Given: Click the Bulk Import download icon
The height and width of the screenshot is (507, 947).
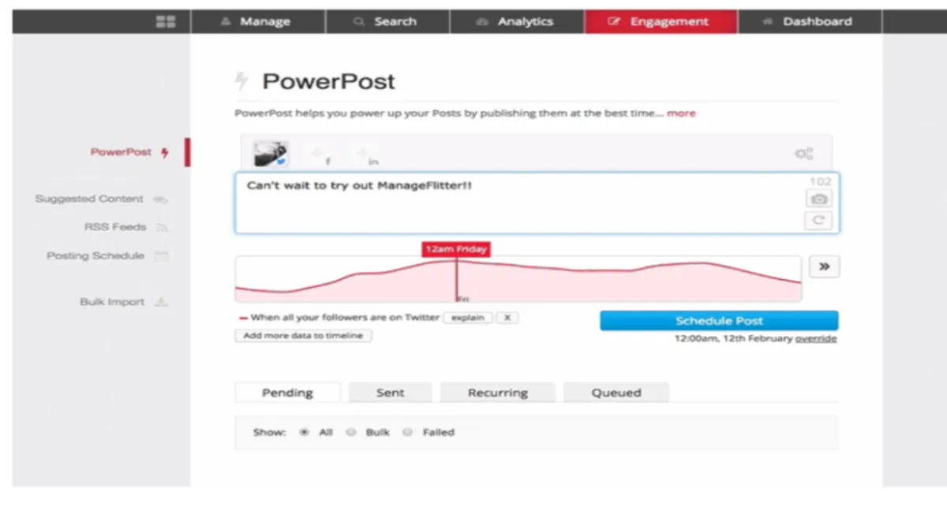Looking at the screenshot, I should 161,302.
